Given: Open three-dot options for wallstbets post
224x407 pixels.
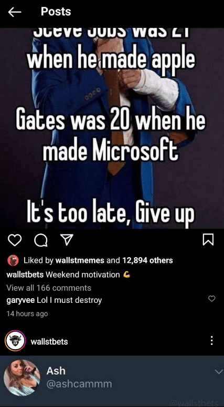Looking at the screenshot, I should pyautogui.click(x=211, y=340).
